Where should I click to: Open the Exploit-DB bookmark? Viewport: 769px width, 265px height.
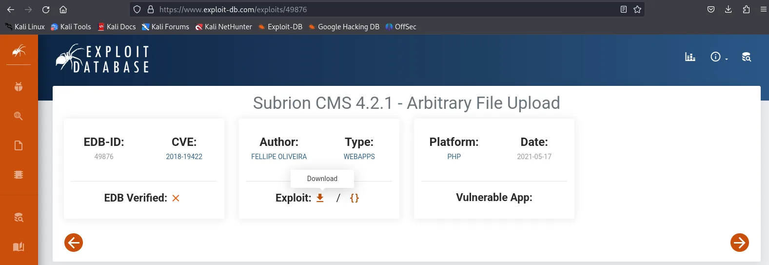[280, 27]
